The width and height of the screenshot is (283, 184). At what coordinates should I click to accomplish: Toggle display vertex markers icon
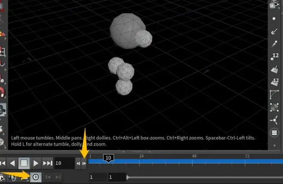coord(274,107)
